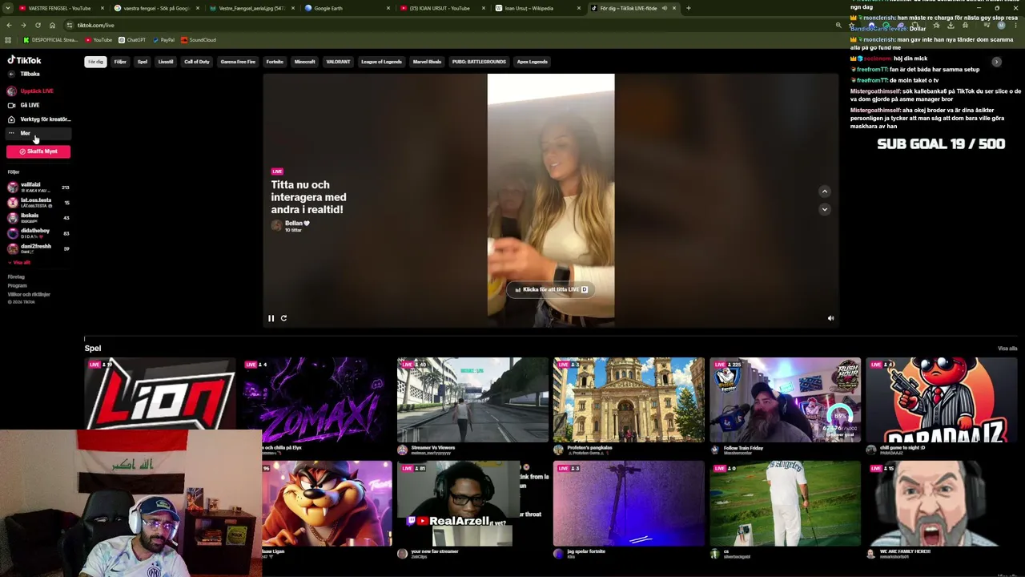Open the SoundCloud bookmark
1025x577 pixels.
199,40
